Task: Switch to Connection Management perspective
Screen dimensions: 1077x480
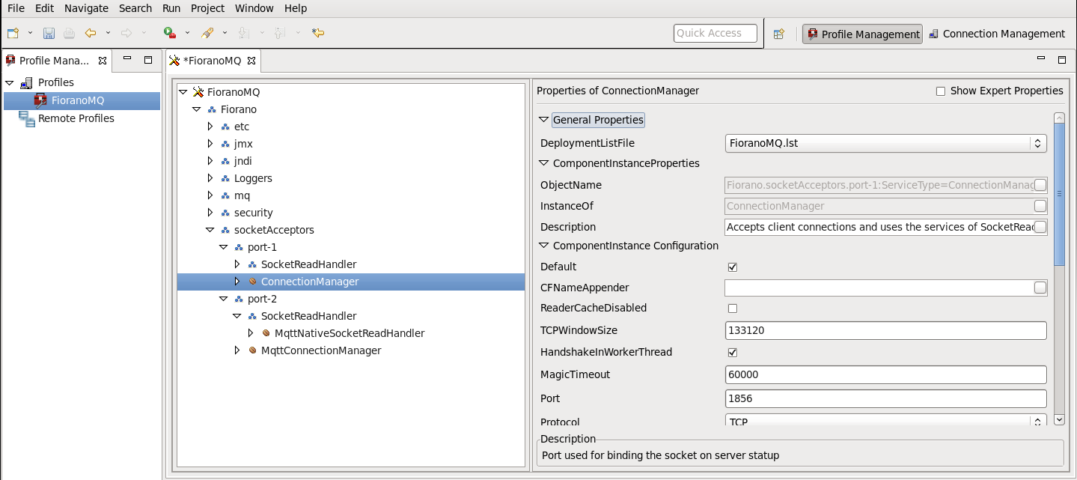Action: click(x=997, y=34)
